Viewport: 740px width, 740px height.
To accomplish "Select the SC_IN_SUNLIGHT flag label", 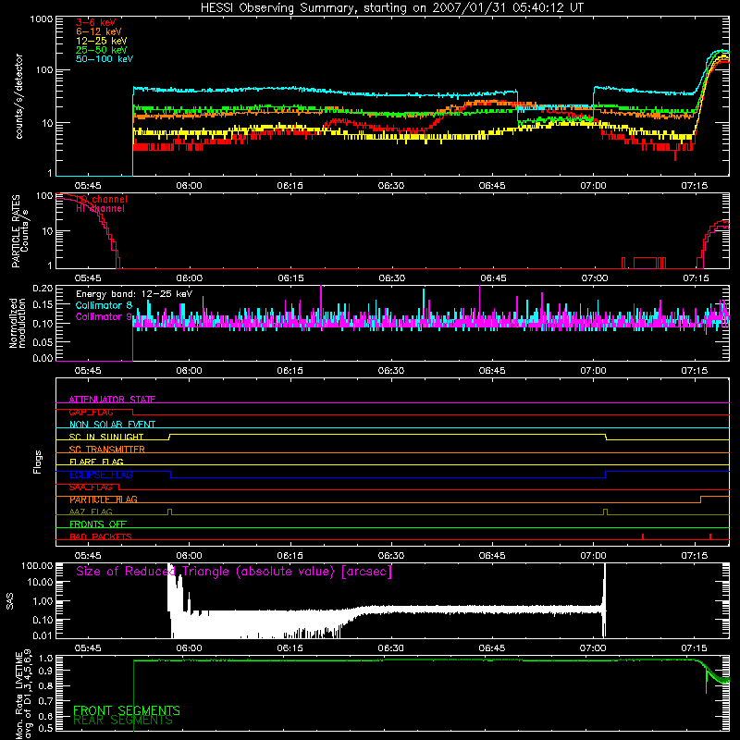I will click(106, 437).
